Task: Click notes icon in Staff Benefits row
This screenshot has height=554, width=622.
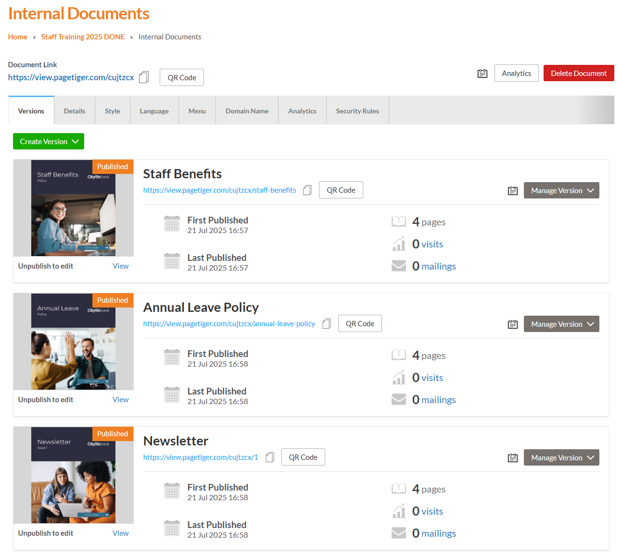Action: click(512, 191)
